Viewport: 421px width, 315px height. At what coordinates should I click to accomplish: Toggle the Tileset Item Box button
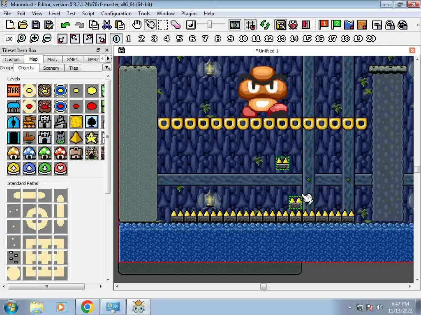(280, 25)
